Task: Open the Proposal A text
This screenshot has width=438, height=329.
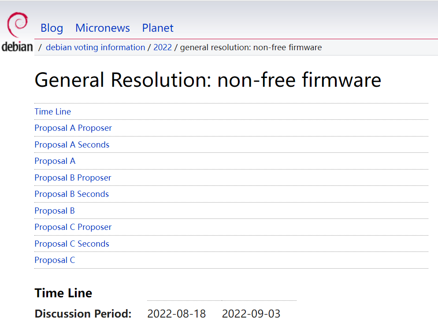Action: 55,161
